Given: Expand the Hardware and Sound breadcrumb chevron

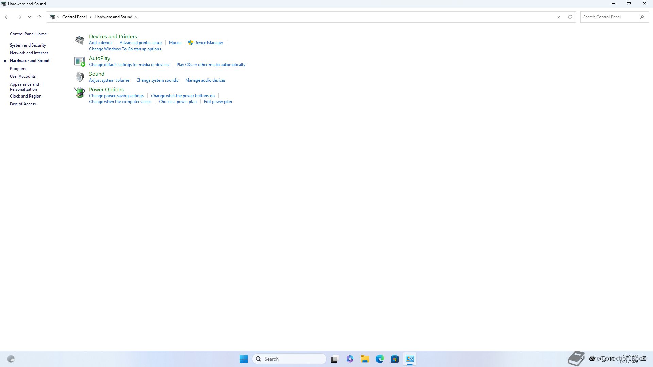Looking at the screenshot, I should [136, 17].
